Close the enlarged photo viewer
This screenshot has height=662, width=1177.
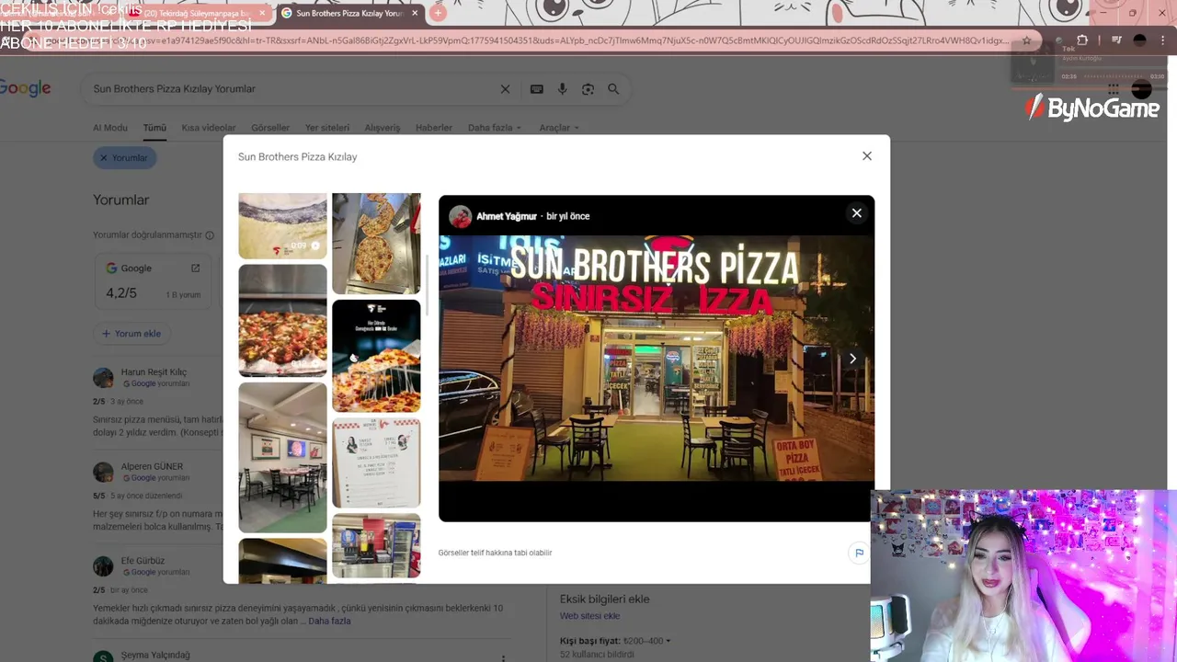click(x=856, y=213)
